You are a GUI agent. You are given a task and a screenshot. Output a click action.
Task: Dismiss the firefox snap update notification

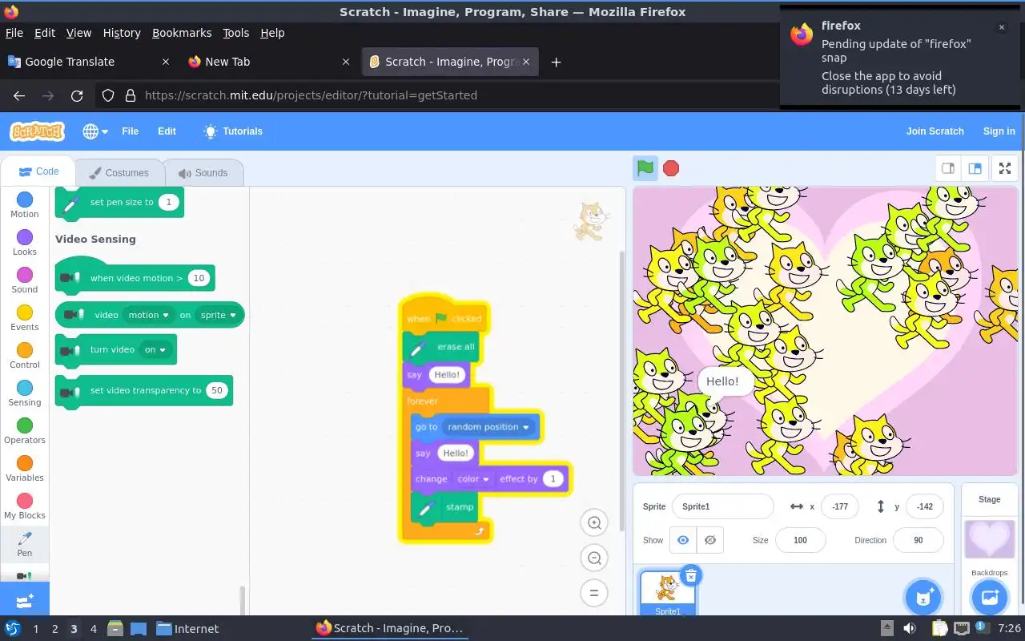pos(1001,27)
